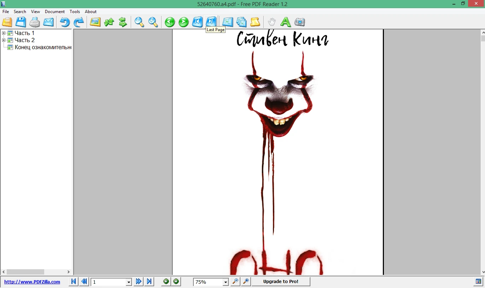Expand the Часть 2 bookmark node
Viewport: 485px width, 288px height.
[4, 40]
